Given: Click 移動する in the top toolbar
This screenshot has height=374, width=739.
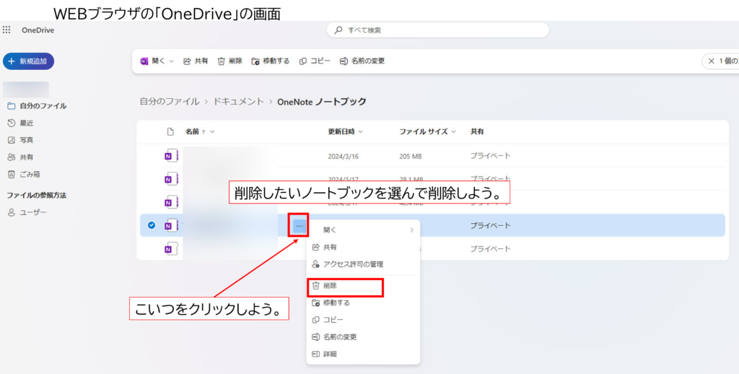Looking at the screenshot, I should click(x=271, y=61).
